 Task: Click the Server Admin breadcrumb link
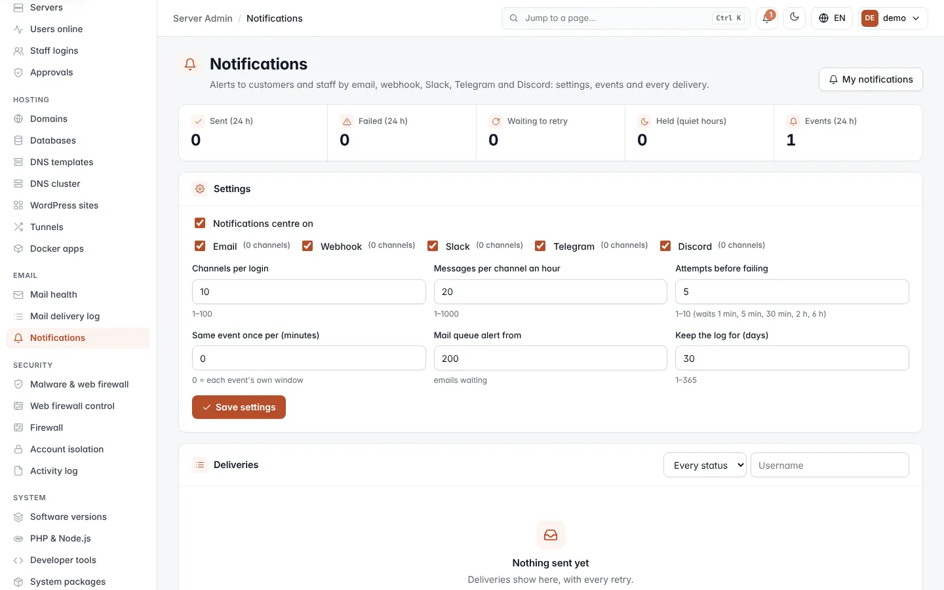(x=203, y=18)
